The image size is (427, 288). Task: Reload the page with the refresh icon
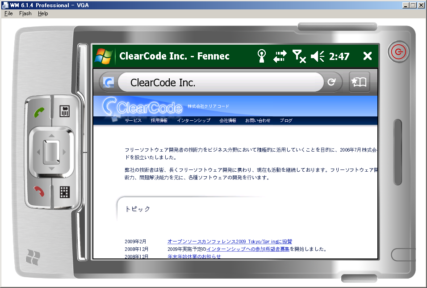(x=331, y=82)
